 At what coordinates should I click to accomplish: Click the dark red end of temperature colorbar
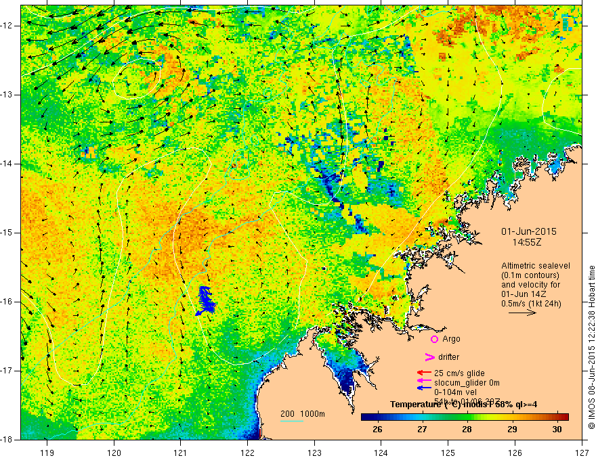click(564, 417)
